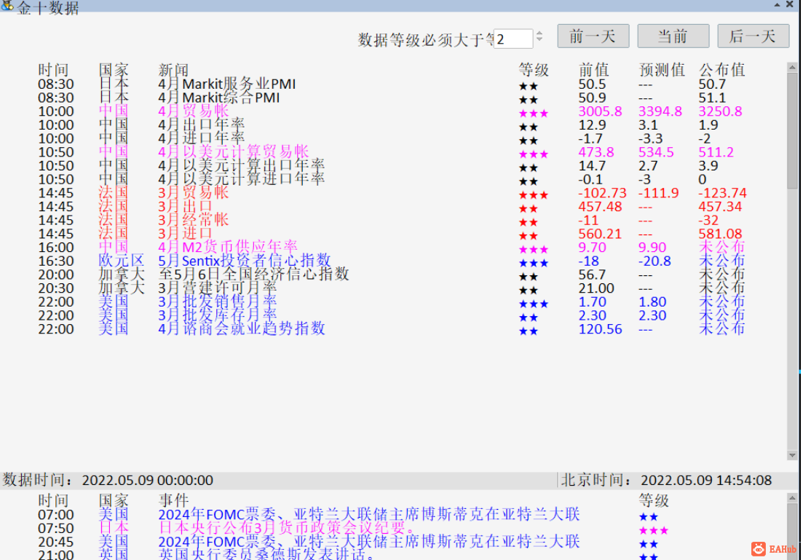
Task: Decrease data level with stepper down arrow
Action: coord(539,40)
